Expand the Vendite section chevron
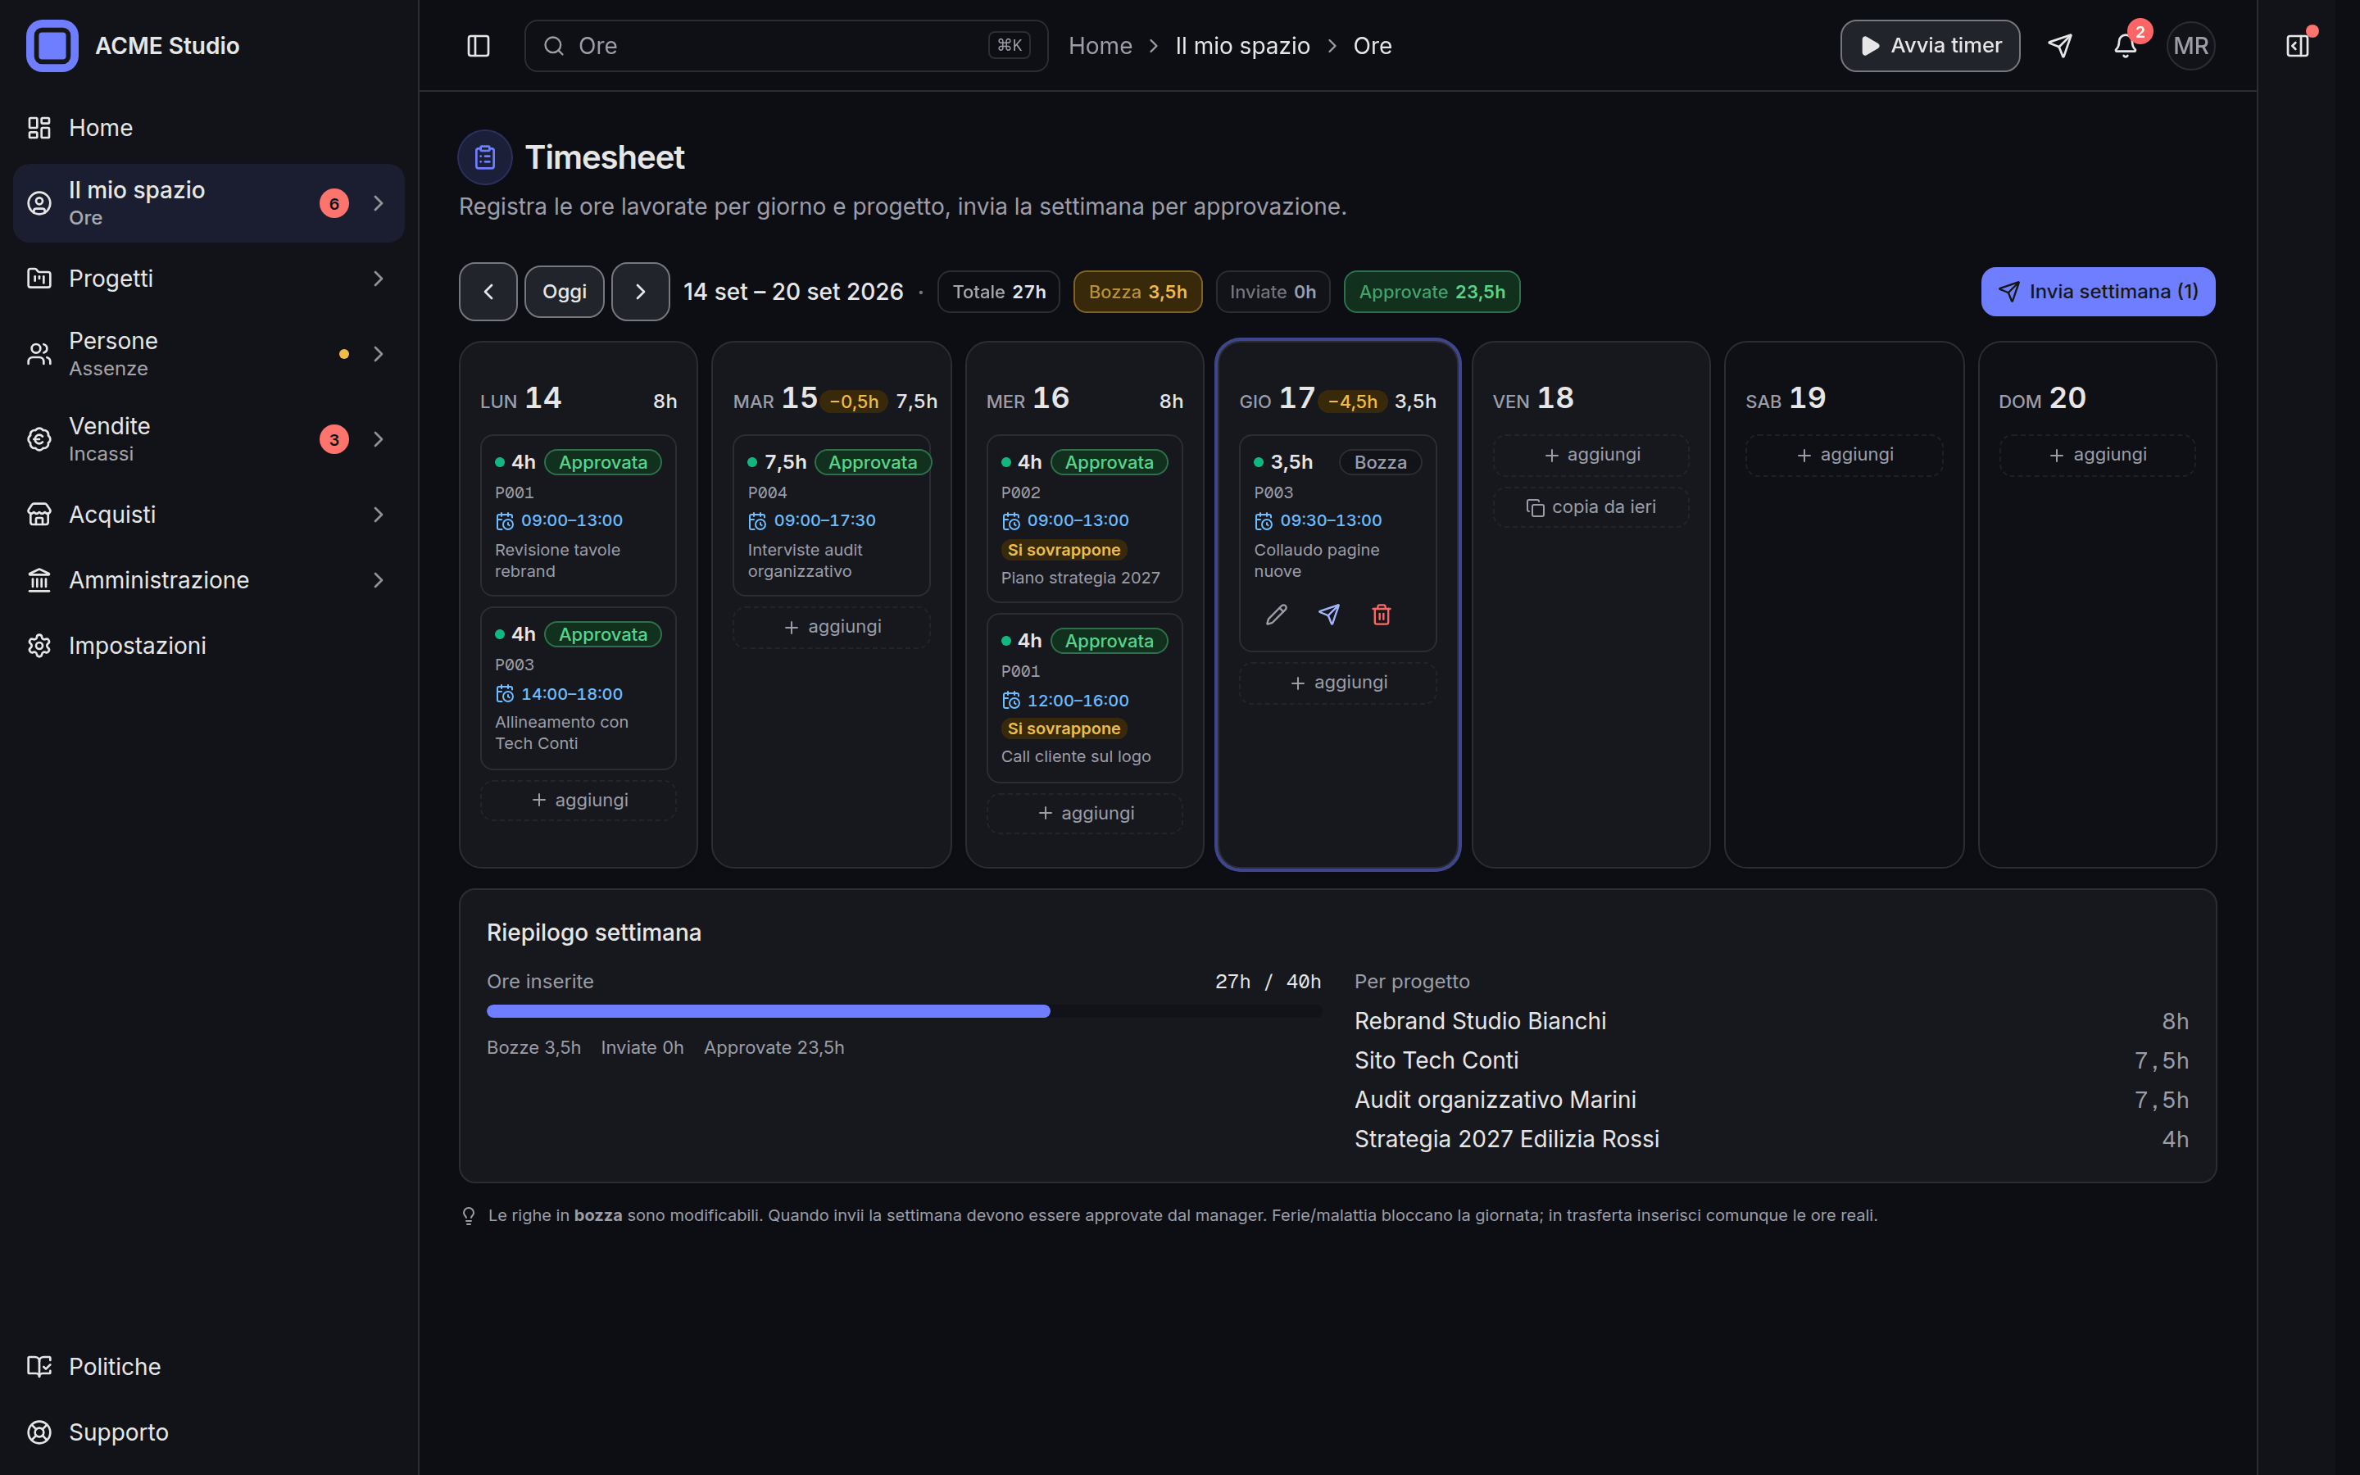 [379, 439]
